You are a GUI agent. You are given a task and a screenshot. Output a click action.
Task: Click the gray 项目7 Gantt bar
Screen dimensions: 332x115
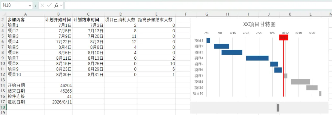coord(286,76)
